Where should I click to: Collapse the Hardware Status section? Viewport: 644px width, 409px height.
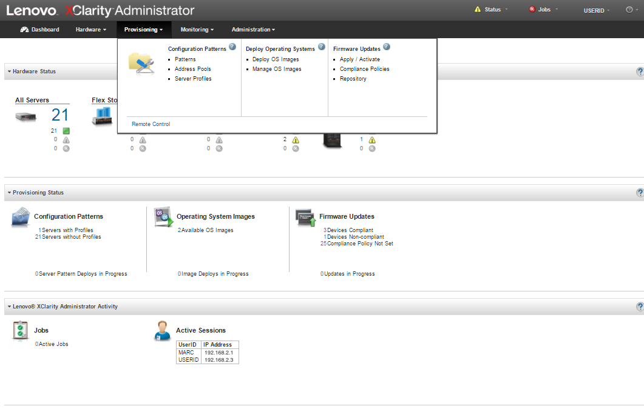coord(10,71)
